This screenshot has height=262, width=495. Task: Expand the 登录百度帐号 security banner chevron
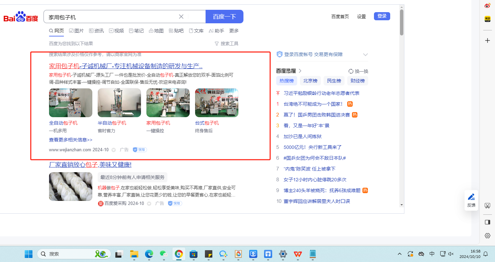pyautogui.click(x=365, y=54)
